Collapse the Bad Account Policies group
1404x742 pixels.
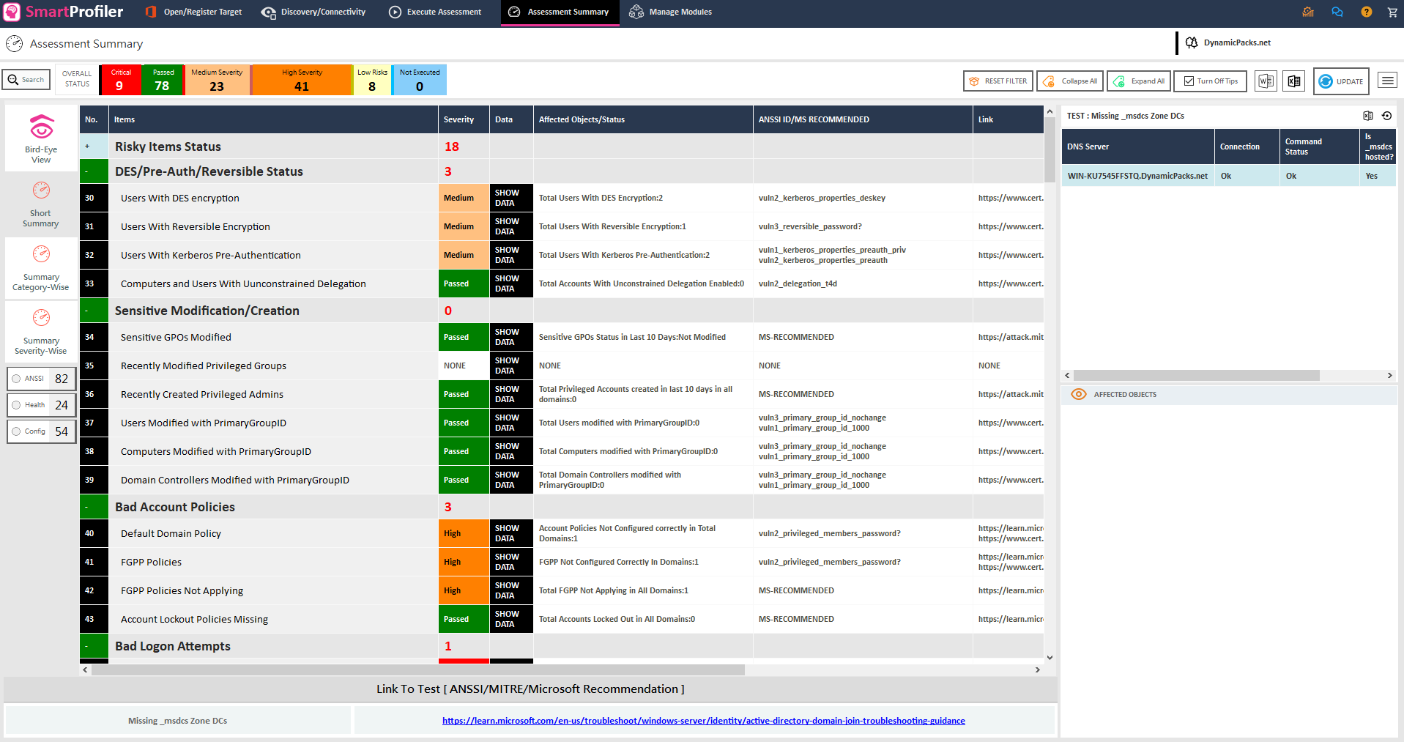coord(87,507)
